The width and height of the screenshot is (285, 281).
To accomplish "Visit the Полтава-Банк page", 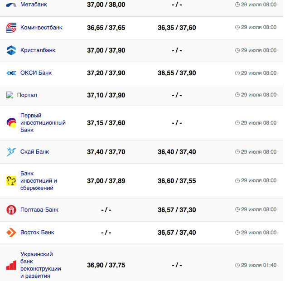I will pyautogui.click(x=39, y=210).
